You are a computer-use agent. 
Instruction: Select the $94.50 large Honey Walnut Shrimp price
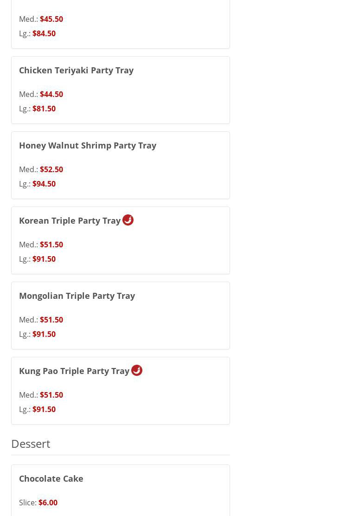44,184
